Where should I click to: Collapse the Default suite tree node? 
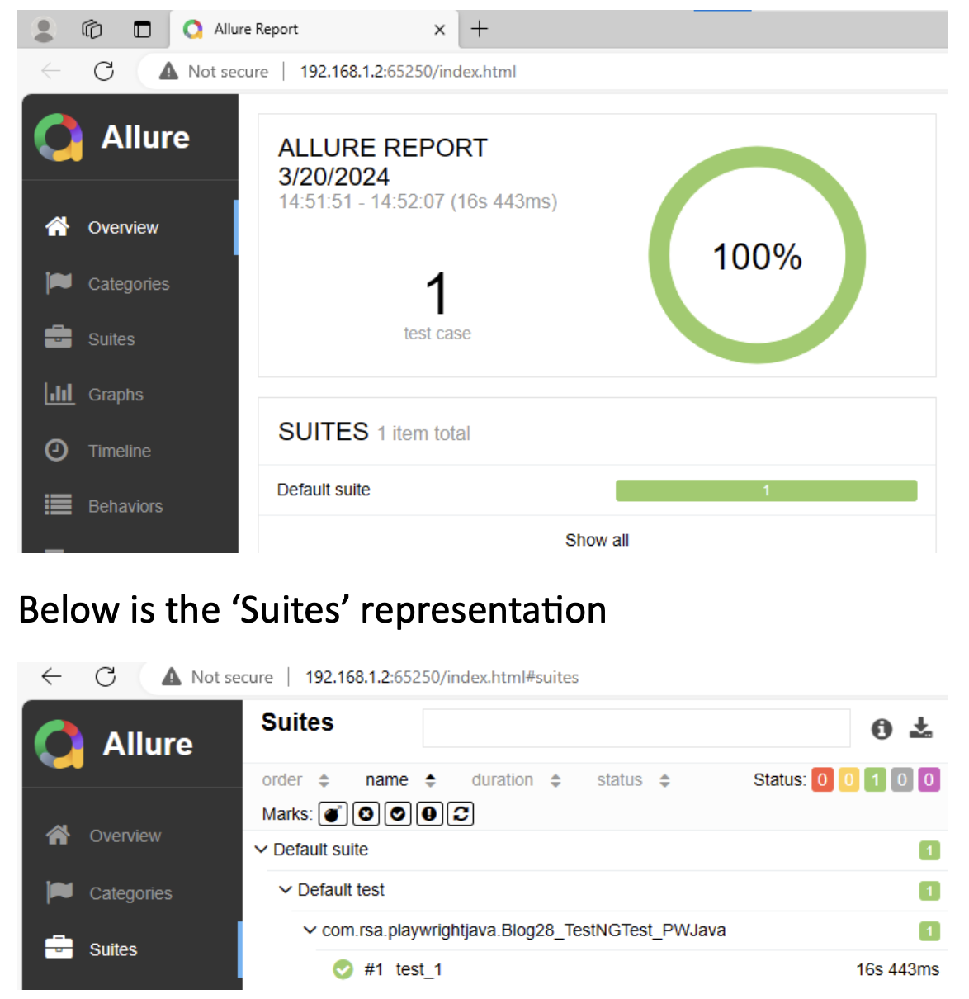click(262, 850)
